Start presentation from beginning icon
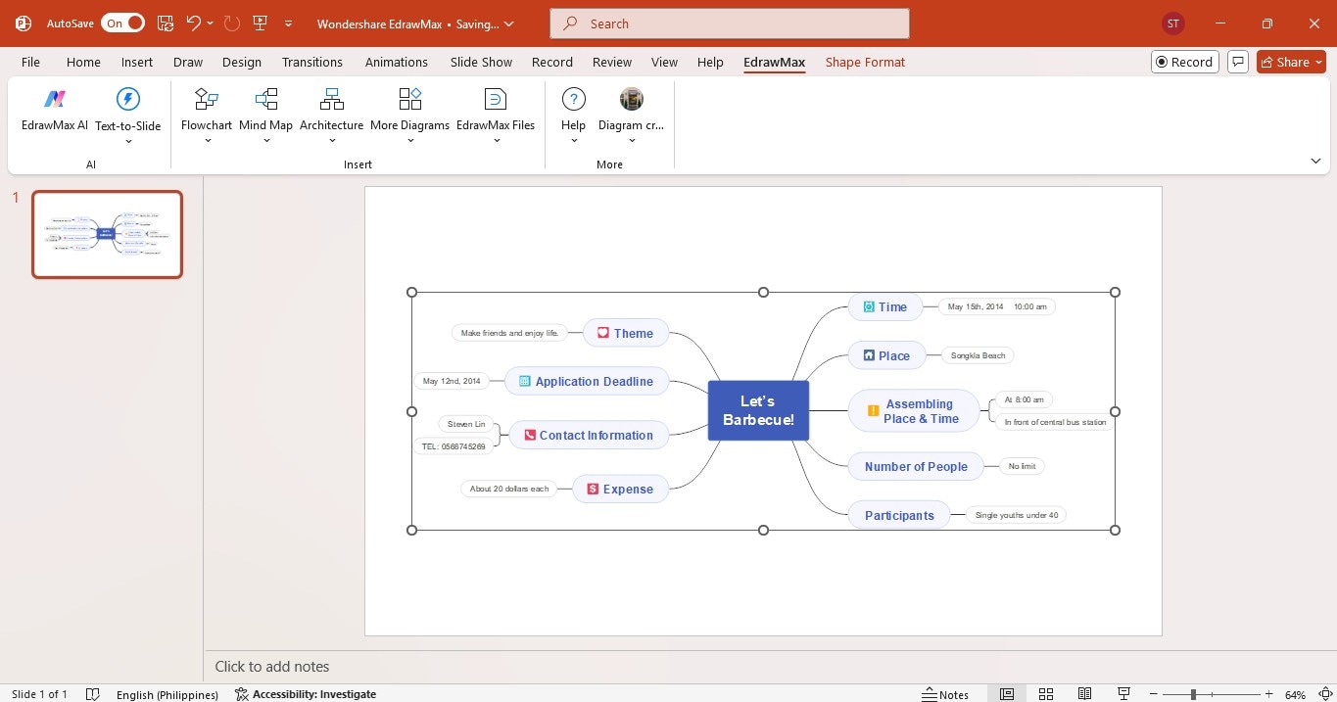This screenshot has height=702, width=1337. click(x=261, y=23)
